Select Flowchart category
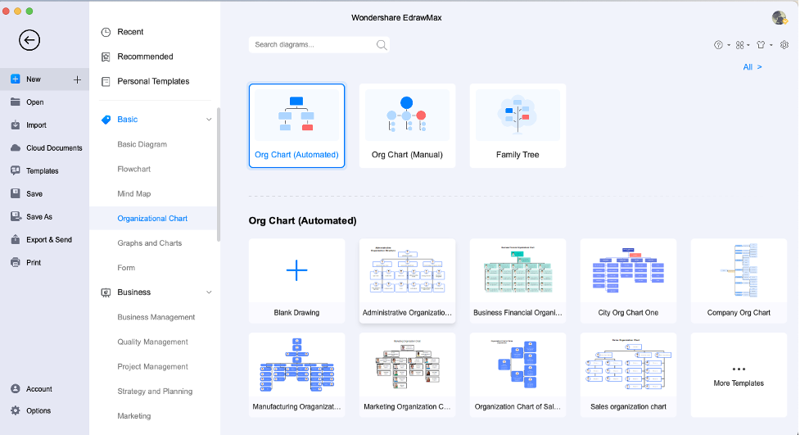The height and width of the screenshot is (435, 800). tap(133, 169)
